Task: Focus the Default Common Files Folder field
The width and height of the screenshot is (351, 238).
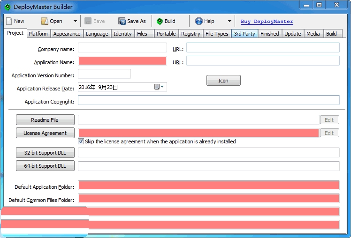Action: tap(209, 199)
